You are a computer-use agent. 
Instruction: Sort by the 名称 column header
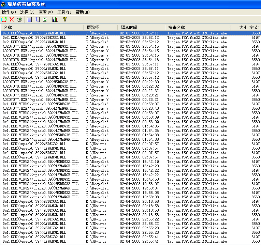click(x=42, y=27)
